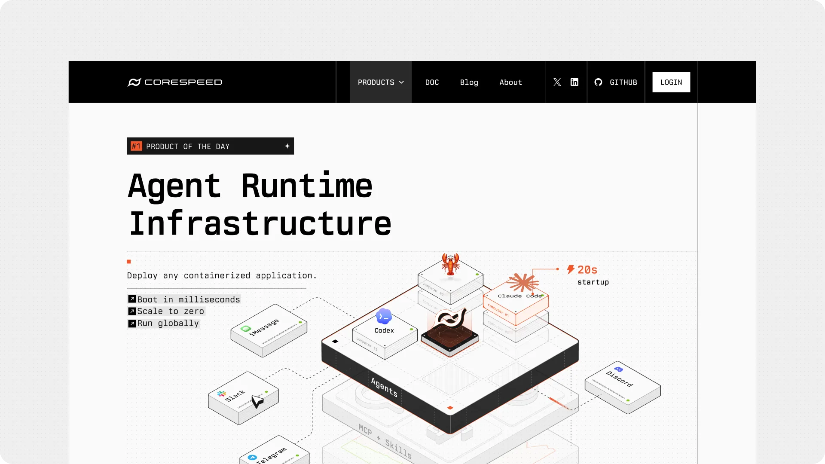Open the LinkedIn icon link
The height and width of the screenshot is (464, 825).
coord(574,82)
